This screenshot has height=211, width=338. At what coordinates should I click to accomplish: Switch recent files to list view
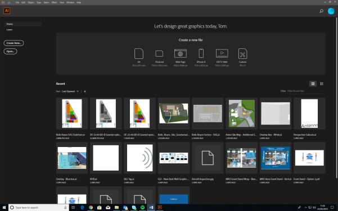coord(322,84)
